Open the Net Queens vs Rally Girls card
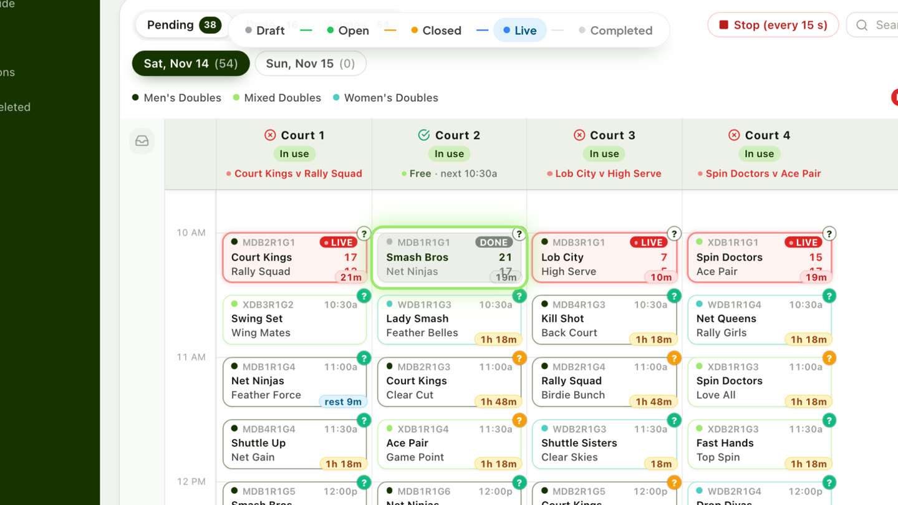The height and width of the screenshot is (505, 898). (x=759, y=319)
